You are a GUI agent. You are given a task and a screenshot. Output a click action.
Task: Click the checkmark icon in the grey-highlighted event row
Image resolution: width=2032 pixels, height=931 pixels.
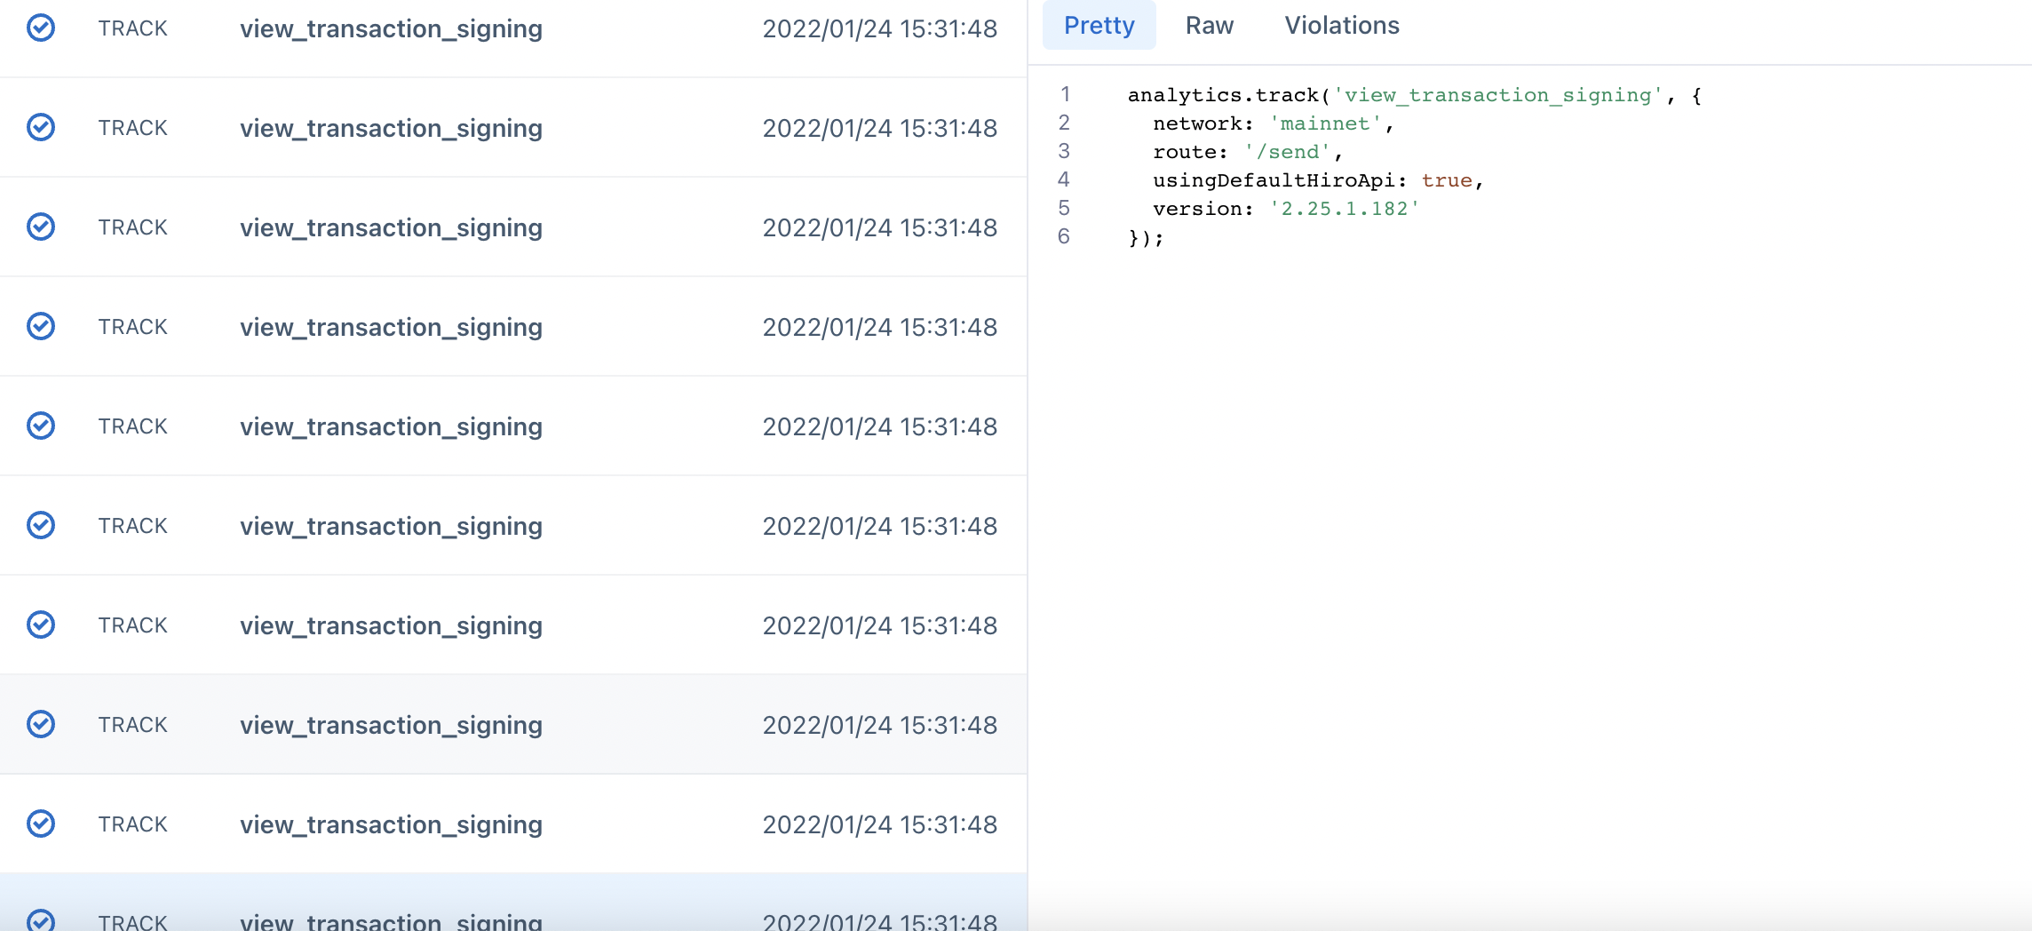pos(41,724)
